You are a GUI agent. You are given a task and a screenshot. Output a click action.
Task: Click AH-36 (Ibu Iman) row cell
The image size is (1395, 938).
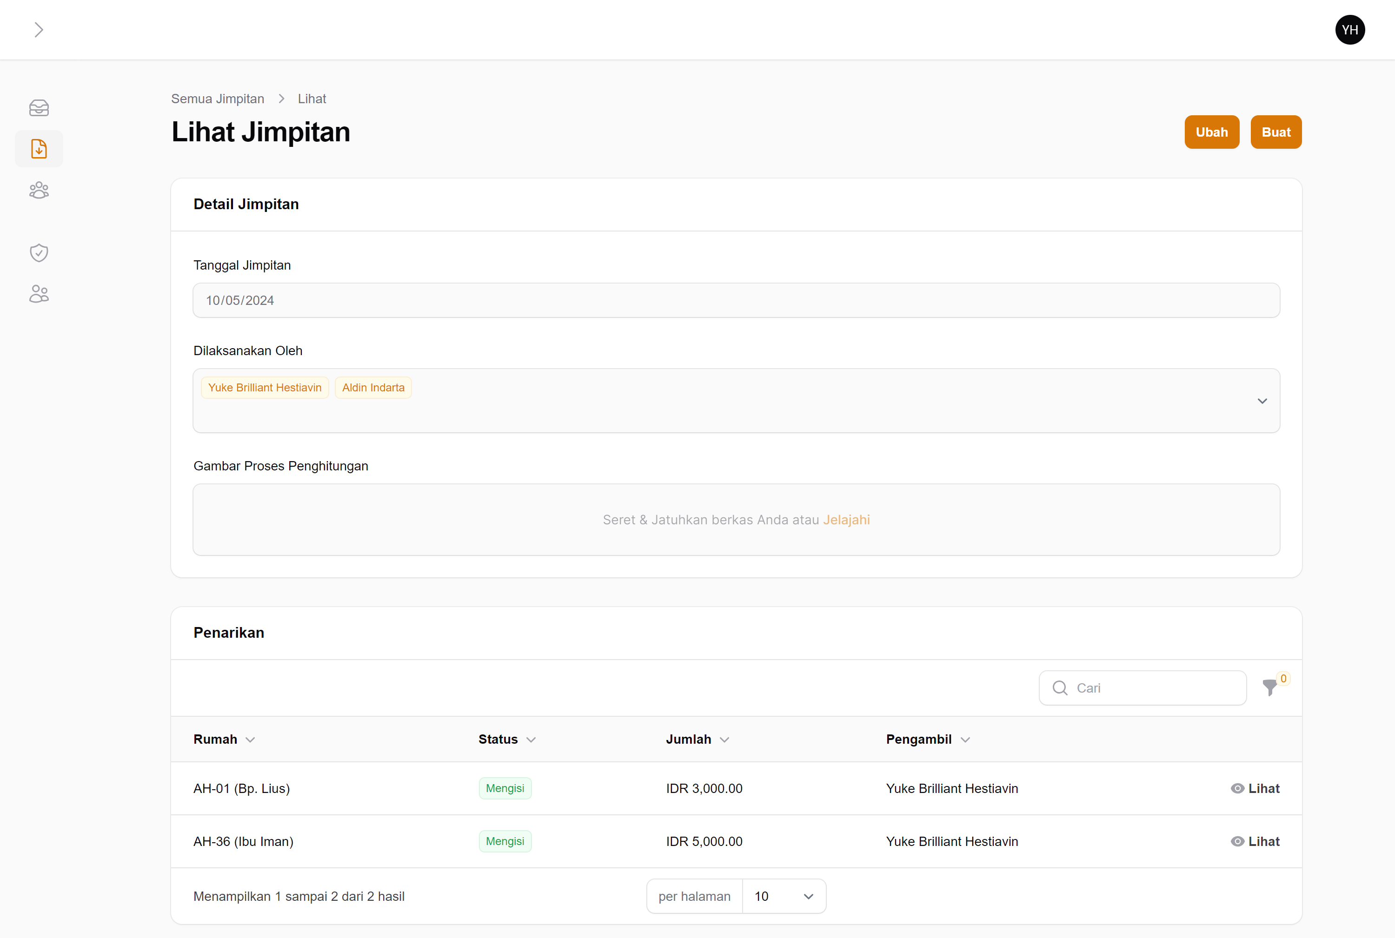pos(243,842)
